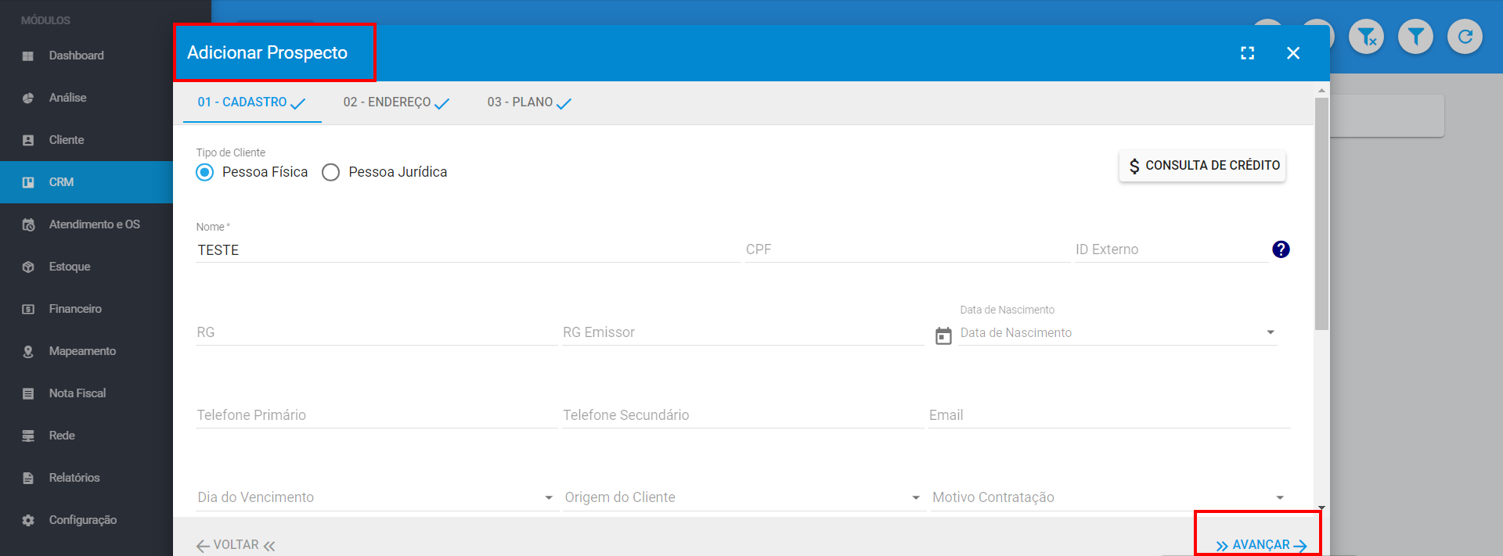Open the Relatórios module
The image size is (1503, 556).
(x=86, y=478)
